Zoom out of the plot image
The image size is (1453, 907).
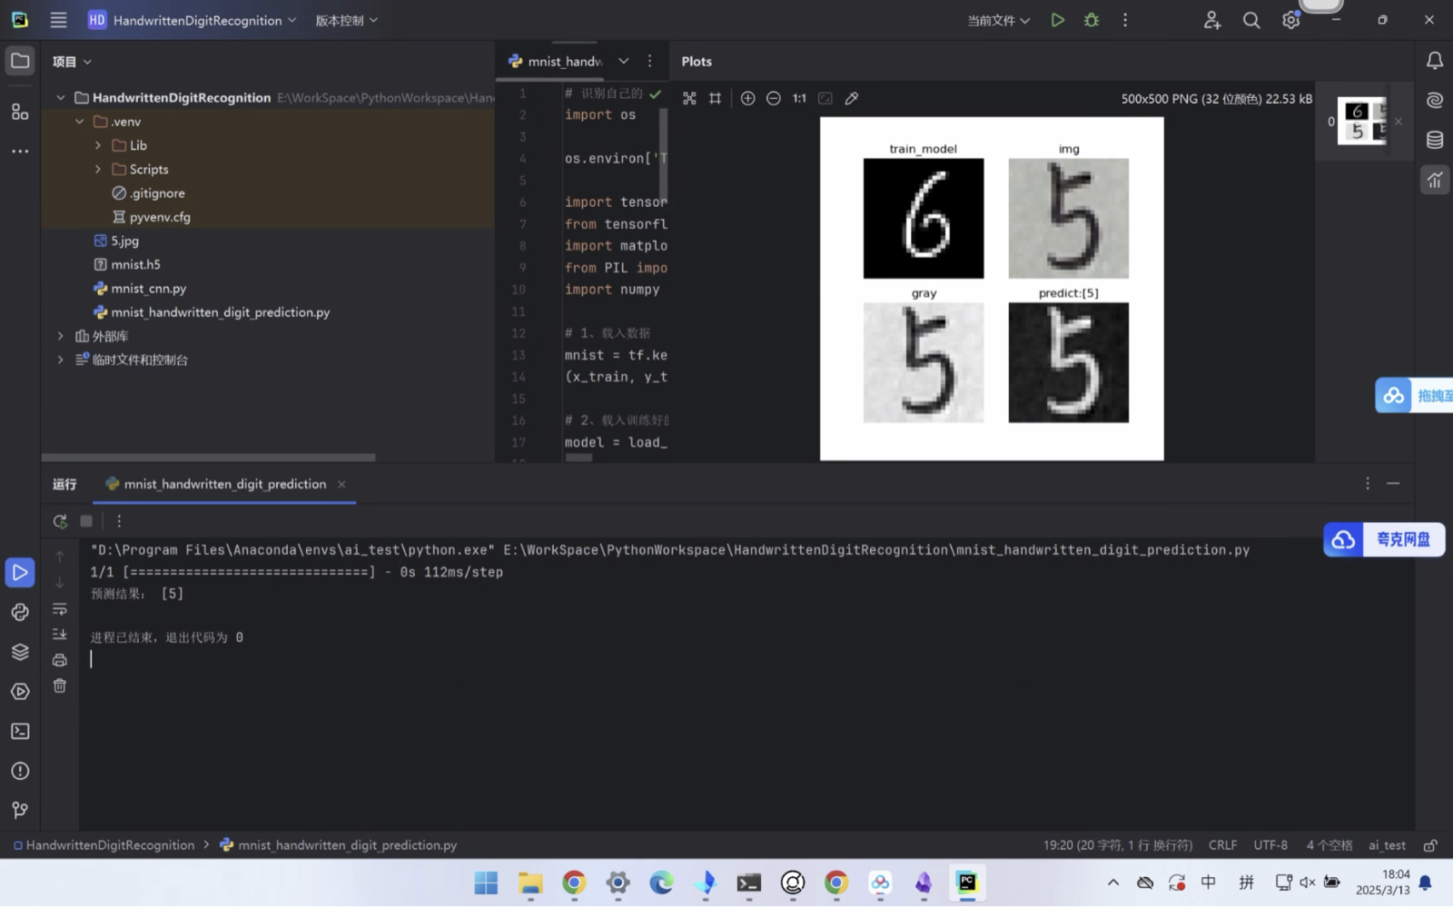click(x=773, y=98)
